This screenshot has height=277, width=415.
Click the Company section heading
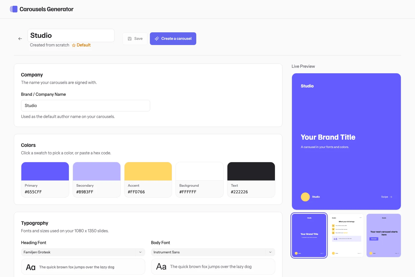(x=32, y=75)
